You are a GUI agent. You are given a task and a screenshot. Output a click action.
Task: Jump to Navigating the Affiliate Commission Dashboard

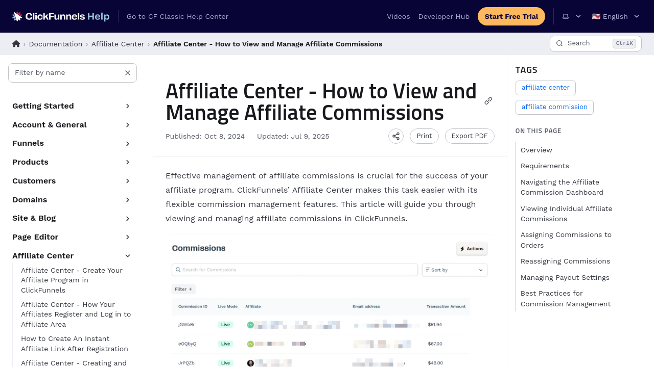coord(562,187)
